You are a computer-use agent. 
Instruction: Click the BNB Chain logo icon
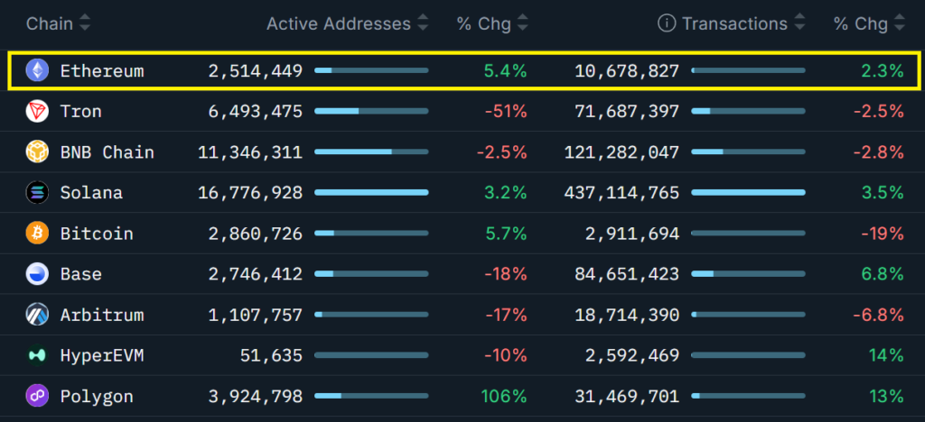click(37, 152)
